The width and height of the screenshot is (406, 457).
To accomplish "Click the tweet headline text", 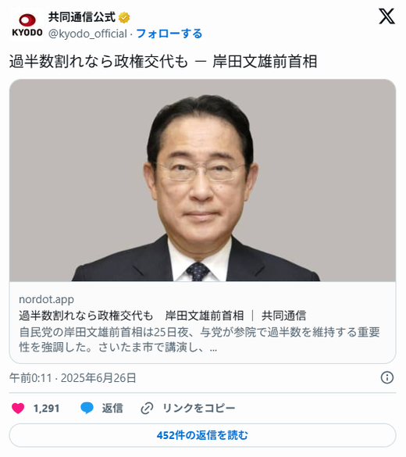I will (x=163, y=62).
